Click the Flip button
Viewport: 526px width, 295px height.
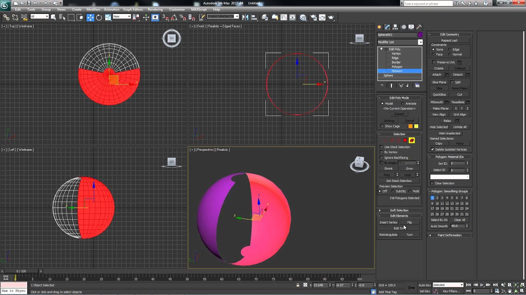tap(410, 222)
